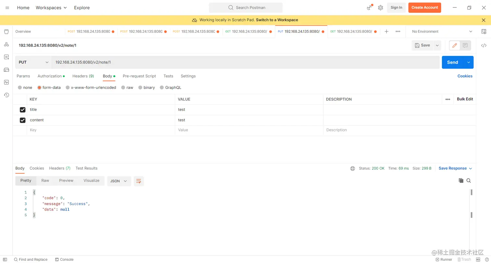Open the hamburger menu icon
The height and width of the screenshot is (263, 491).
[7, 7]
